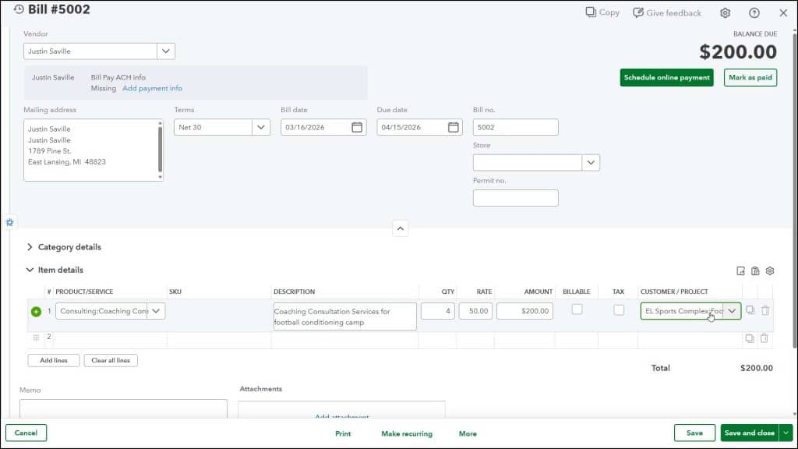Click the More menu at the bottom
Viewport: 798px width, 449px height.
(x=466, y=433)
